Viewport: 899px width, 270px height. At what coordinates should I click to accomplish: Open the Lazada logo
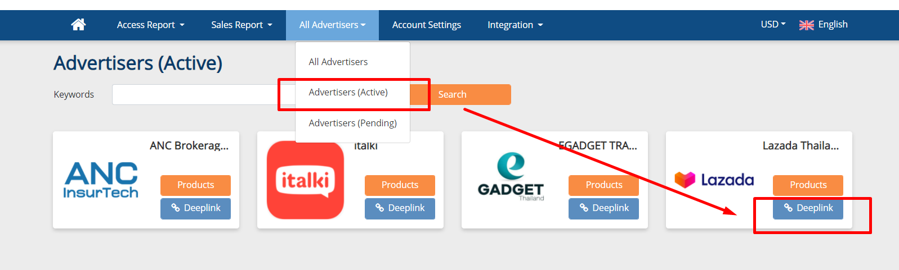tap(714, 180)
